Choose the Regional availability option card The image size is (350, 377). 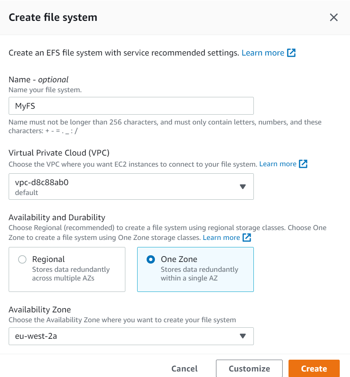[67, 269]
